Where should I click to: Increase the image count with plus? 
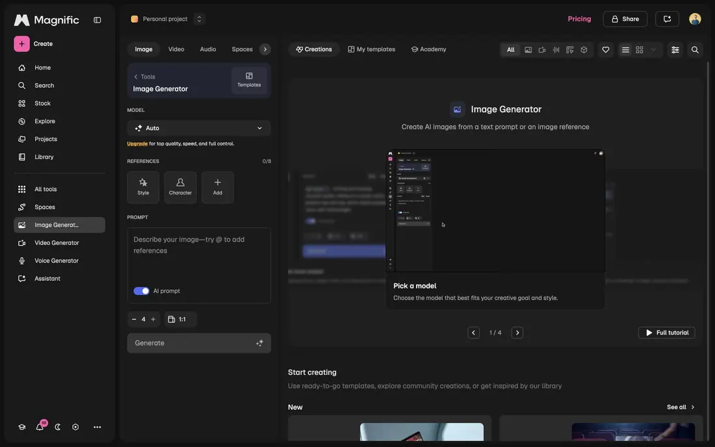click(153, 320)
